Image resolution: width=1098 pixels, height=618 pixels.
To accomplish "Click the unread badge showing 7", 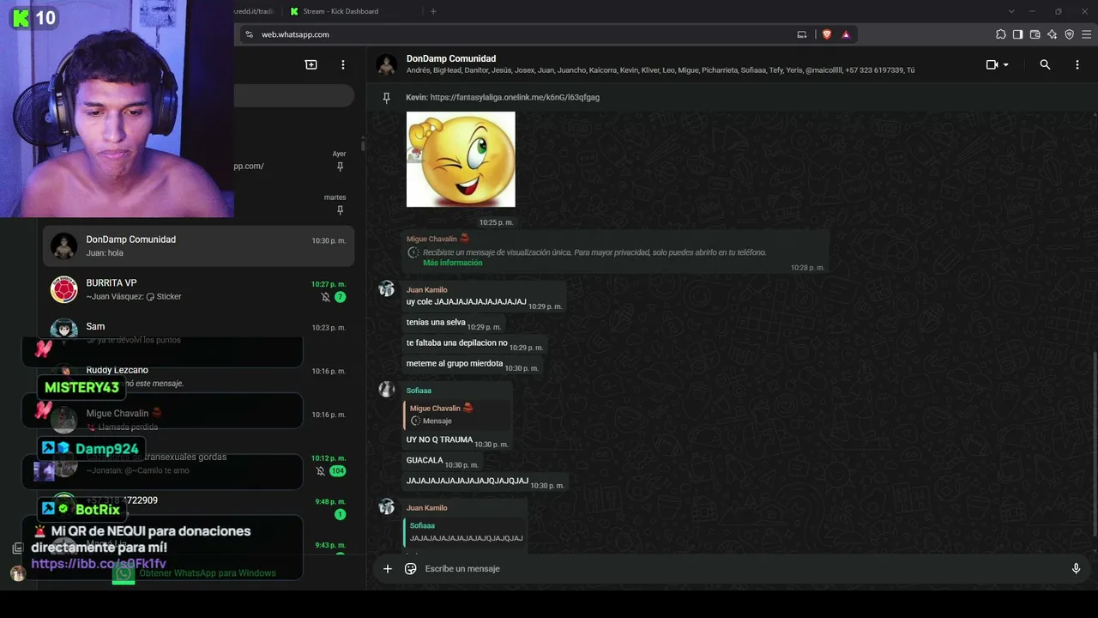I will click(340, 297).
